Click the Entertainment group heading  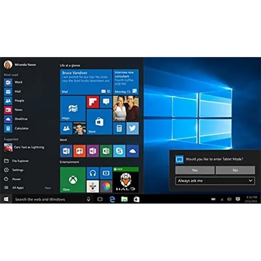pyautogui.click(x=69, y=162)
